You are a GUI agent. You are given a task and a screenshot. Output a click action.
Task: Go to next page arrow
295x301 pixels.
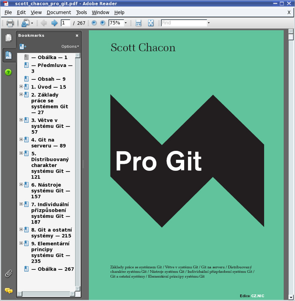click(x=54, y=23)
